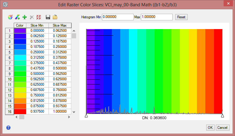
Task: Click the Histogram Min input field
Action: (x=117, y=17)
